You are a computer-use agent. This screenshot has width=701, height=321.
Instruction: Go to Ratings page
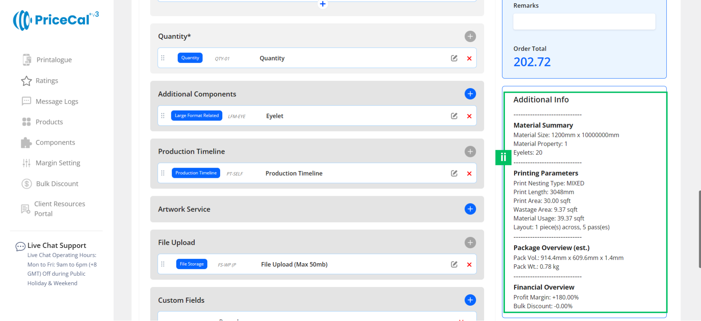tap(47, 81)
